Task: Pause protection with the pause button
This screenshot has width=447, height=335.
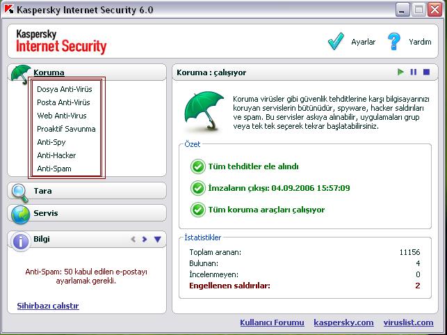Action: [414, 72]
